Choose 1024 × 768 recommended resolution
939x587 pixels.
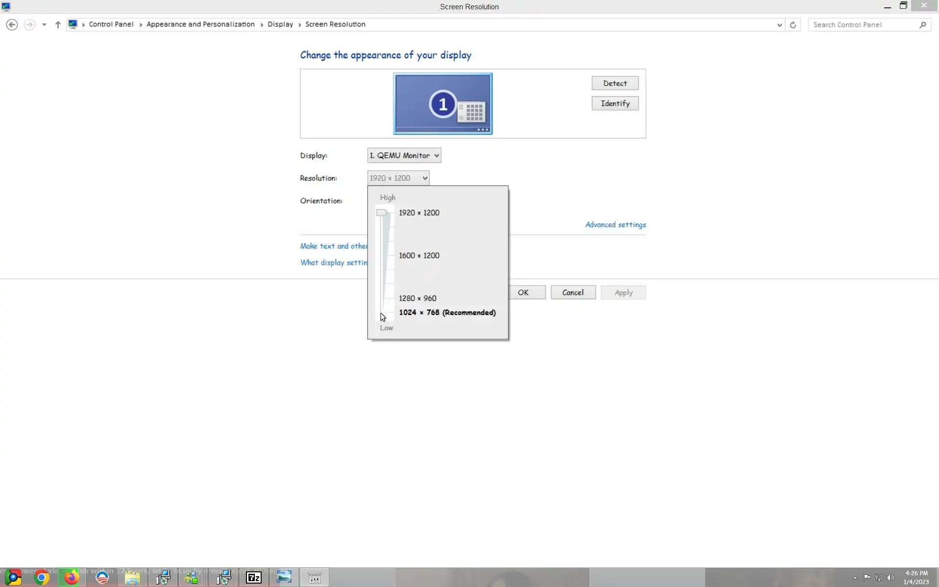click(447, 313)
